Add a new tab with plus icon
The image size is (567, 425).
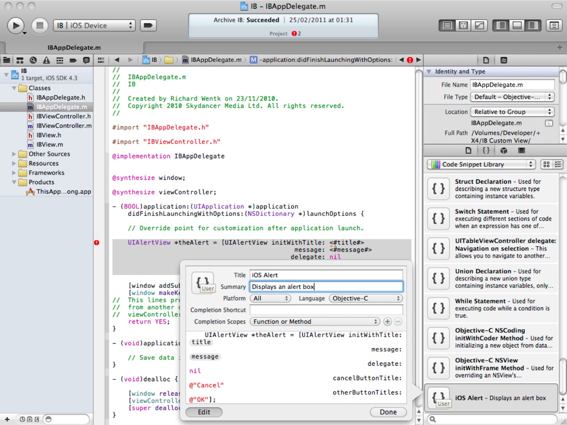click(x=559, y=47)
